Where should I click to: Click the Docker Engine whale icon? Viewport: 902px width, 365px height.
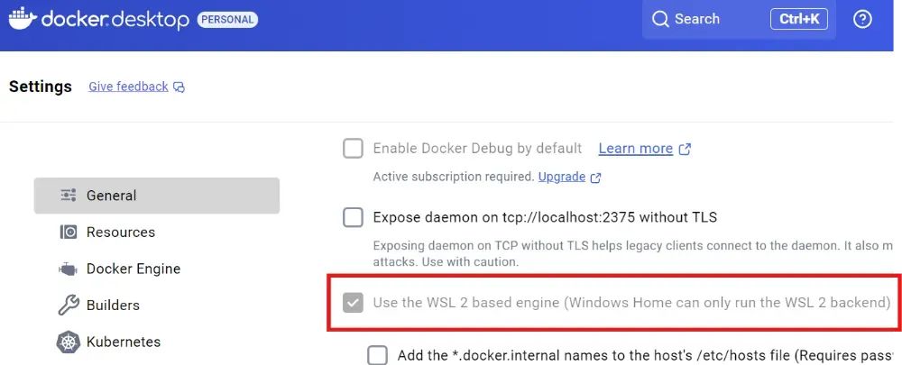[68, 269]
